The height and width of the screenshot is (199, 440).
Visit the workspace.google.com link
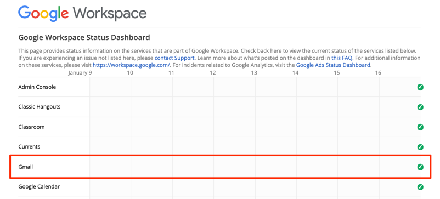click(x=131, y=65)
